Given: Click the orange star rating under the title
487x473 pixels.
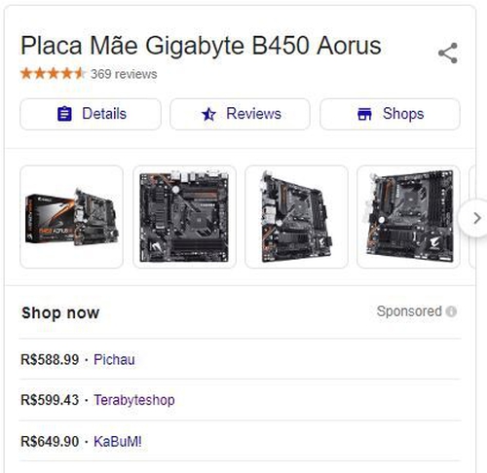Looking at the screenshot, I should point(53,74).
